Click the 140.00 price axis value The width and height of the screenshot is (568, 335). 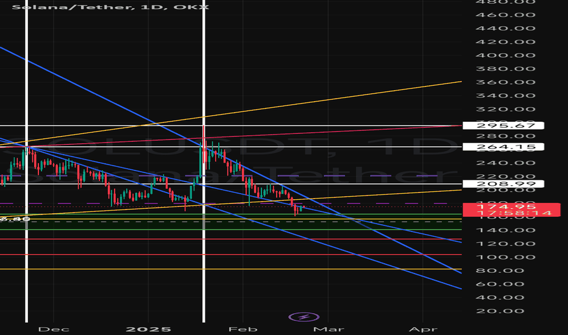(505, 230)
